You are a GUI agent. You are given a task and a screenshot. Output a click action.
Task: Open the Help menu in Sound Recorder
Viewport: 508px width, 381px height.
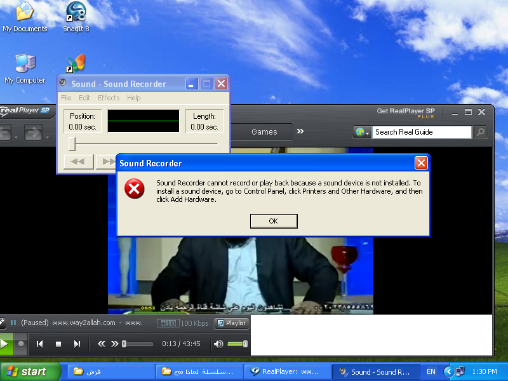[x=134, y=98]
